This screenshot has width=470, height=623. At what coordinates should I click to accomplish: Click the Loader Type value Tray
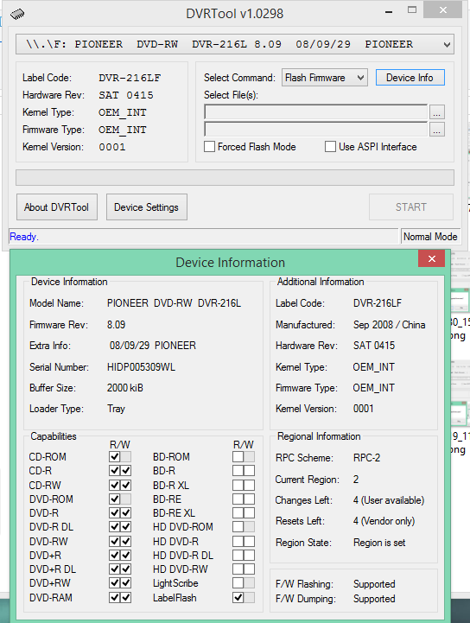pos(116,409)
